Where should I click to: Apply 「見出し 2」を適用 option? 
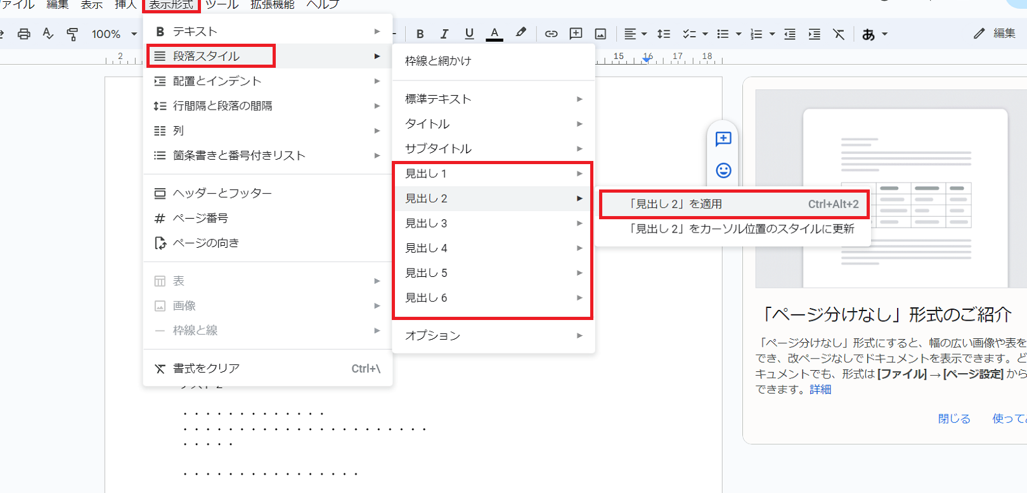point(733,204)
